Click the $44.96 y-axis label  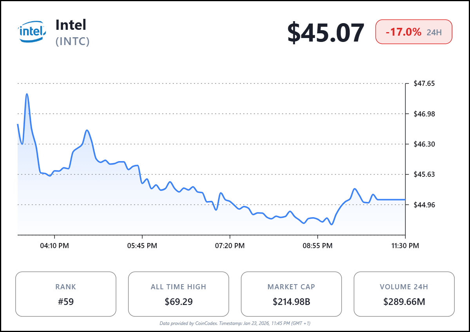coord(425,205)
